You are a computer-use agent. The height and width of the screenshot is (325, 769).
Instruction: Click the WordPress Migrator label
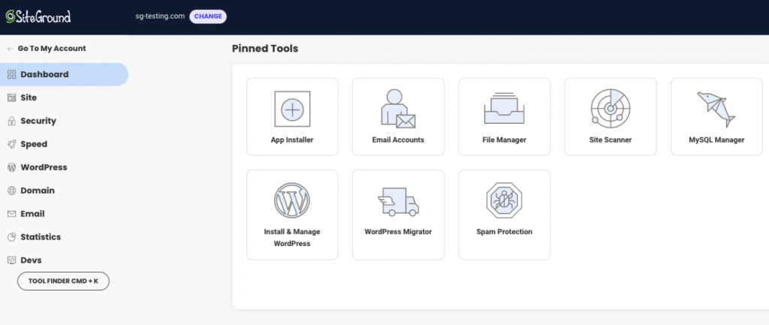(x=398, y=232)
